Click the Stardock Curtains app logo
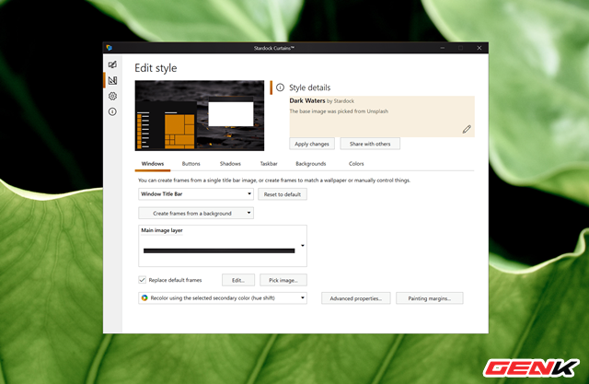The width and height of the screenshot is (589, 384). (109, 48)
